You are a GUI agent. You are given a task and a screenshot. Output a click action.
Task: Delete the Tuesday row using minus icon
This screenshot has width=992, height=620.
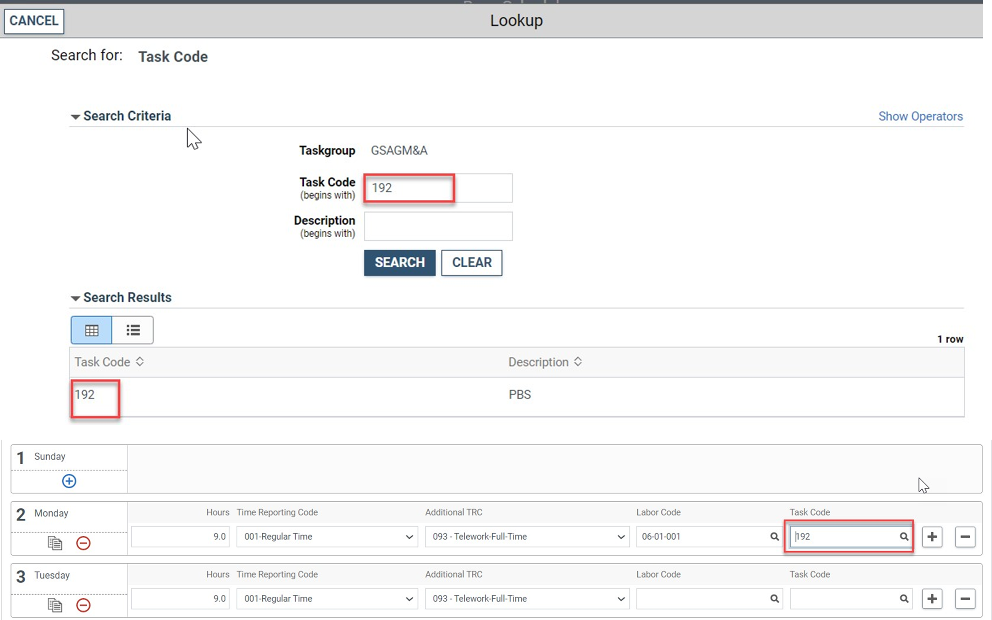(x=966, y=598)
